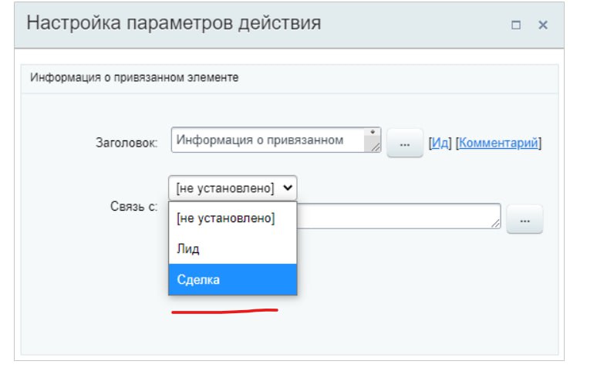Choose Лид from the dropdown list
This screenshot has height=378, width=614.
point(187,249)
